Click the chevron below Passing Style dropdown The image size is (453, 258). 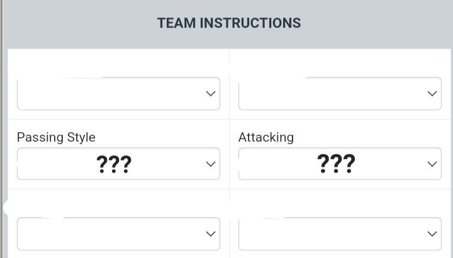click(x=211, y=233)
